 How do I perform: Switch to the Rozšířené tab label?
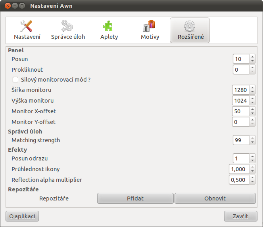[191, 37]
